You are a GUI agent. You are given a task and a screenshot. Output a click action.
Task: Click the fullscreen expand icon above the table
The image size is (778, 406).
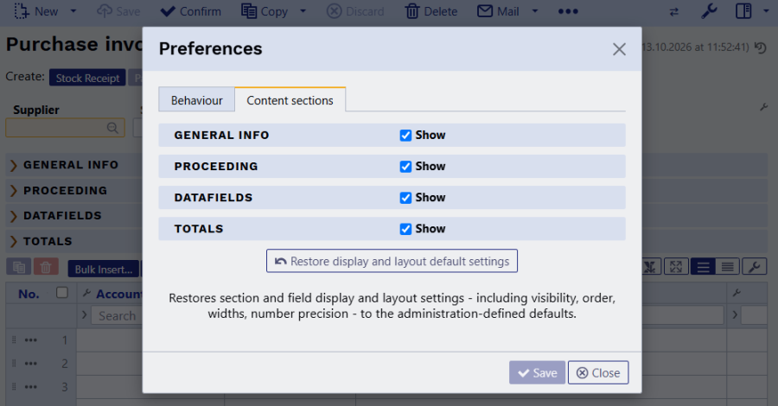point(676,267)
